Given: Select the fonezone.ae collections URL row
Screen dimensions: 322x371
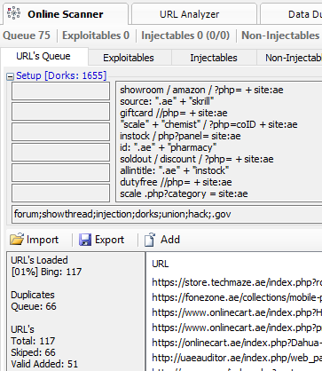Looking at the screenshot, I should 237,297.
